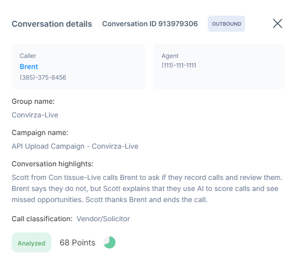Click the OUTBOUND call direction badge

point(226,24)
